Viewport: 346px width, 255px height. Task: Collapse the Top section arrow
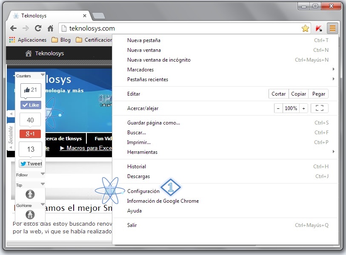(x=43, y=184)
